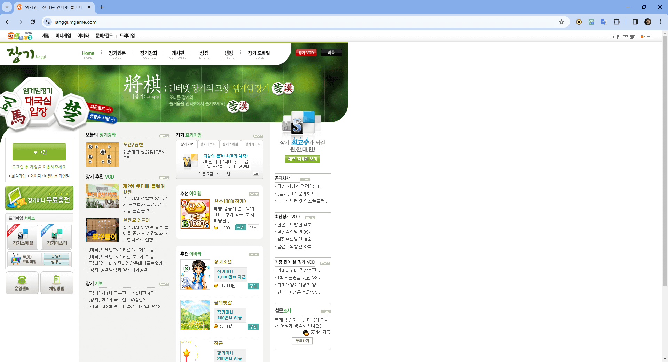The image size is (668, 362).
Task: Open the 제2회 햇터배 VOD thumbnail
Action: click(x=102, y=196)
